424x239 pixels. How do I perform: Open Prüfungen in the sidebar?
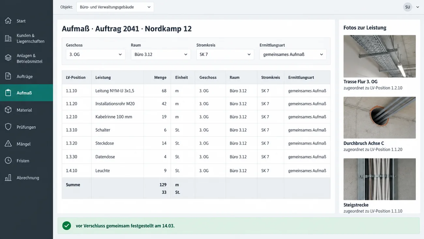(x=26, y=127)
